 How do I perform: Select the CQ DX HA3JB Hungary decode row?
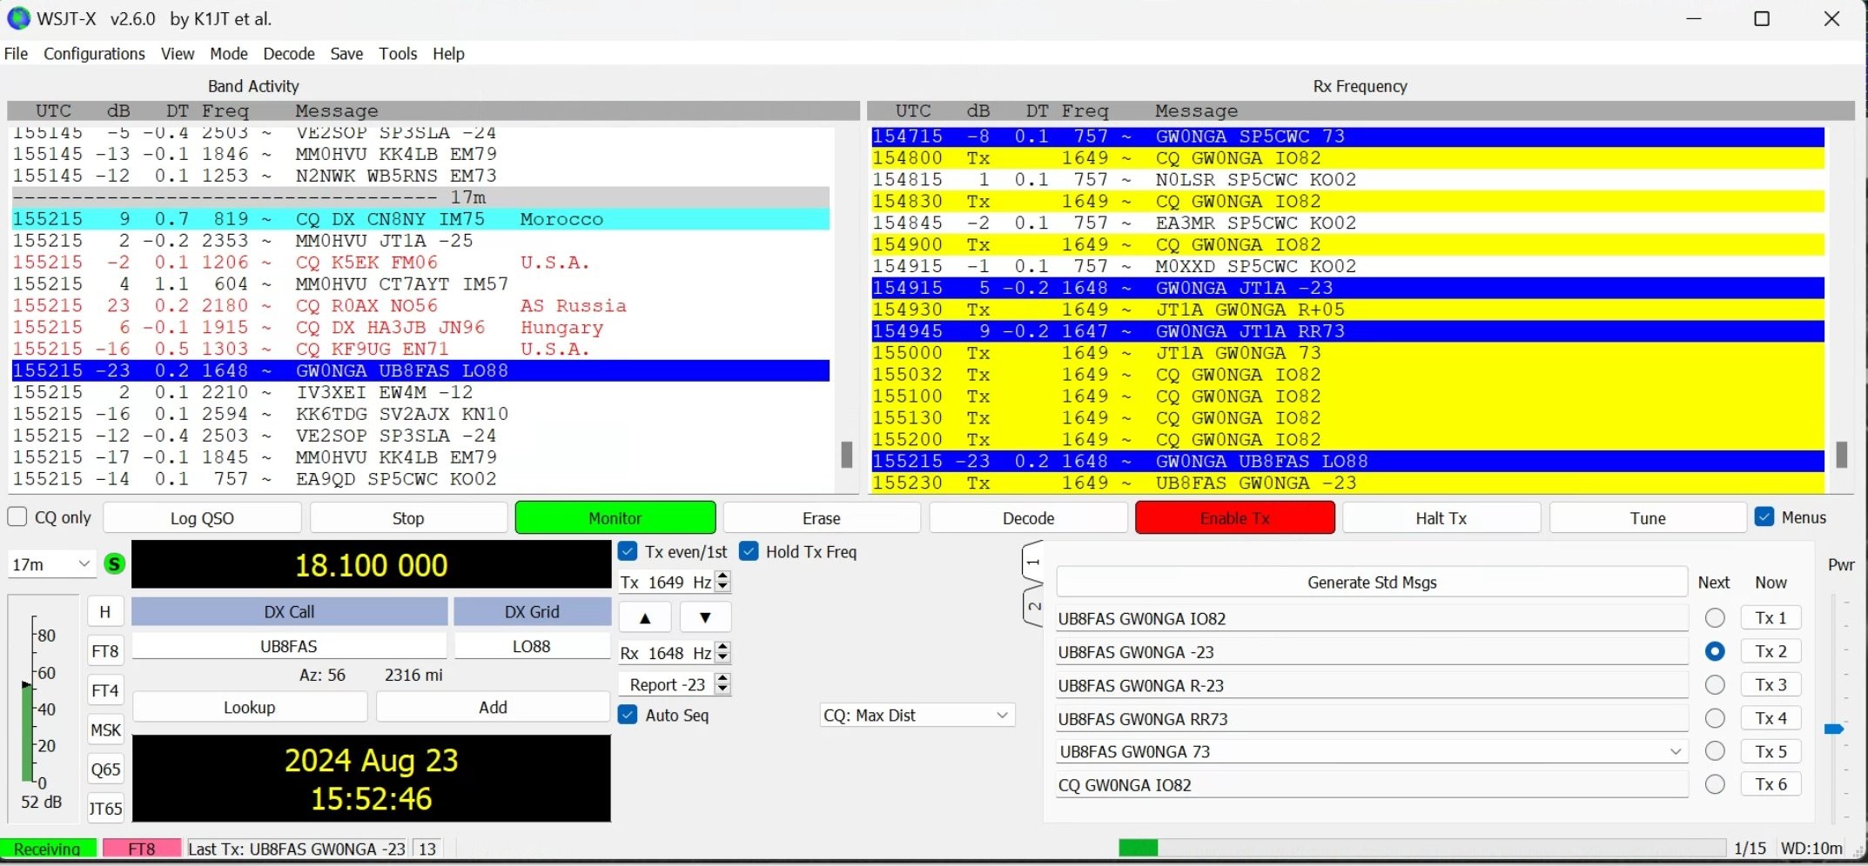click(420, 328)
